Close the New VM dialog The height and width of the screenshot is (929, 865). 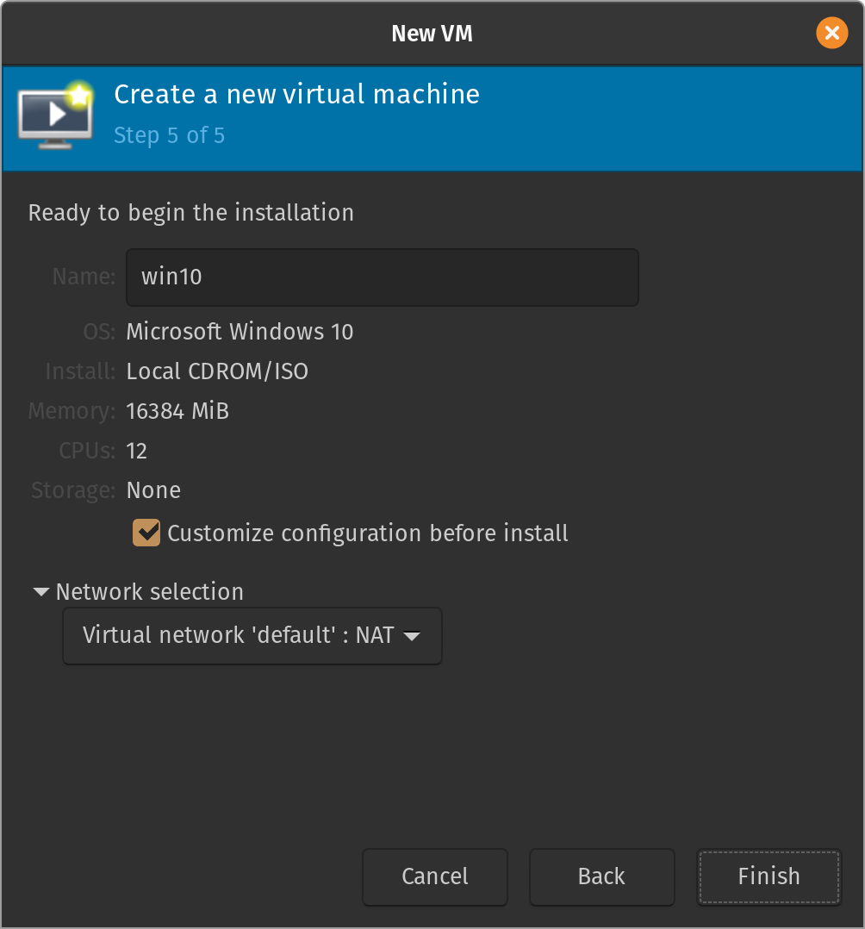[831, 34]
